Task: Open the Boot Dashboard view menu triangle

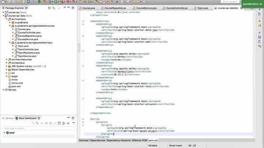Action: (x=73, y=123)
